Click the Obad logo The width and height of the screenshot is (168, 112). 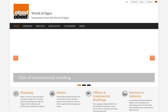(21, 11)
